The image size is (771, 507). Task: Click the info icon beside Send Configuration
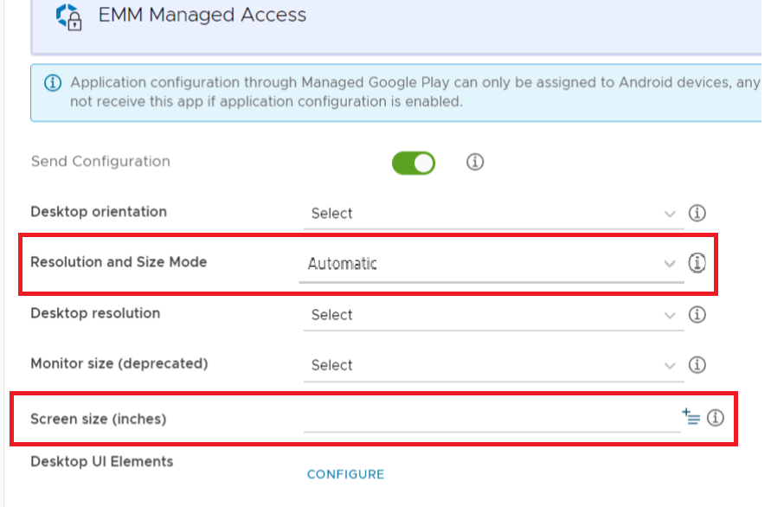[x=474, y=162]
